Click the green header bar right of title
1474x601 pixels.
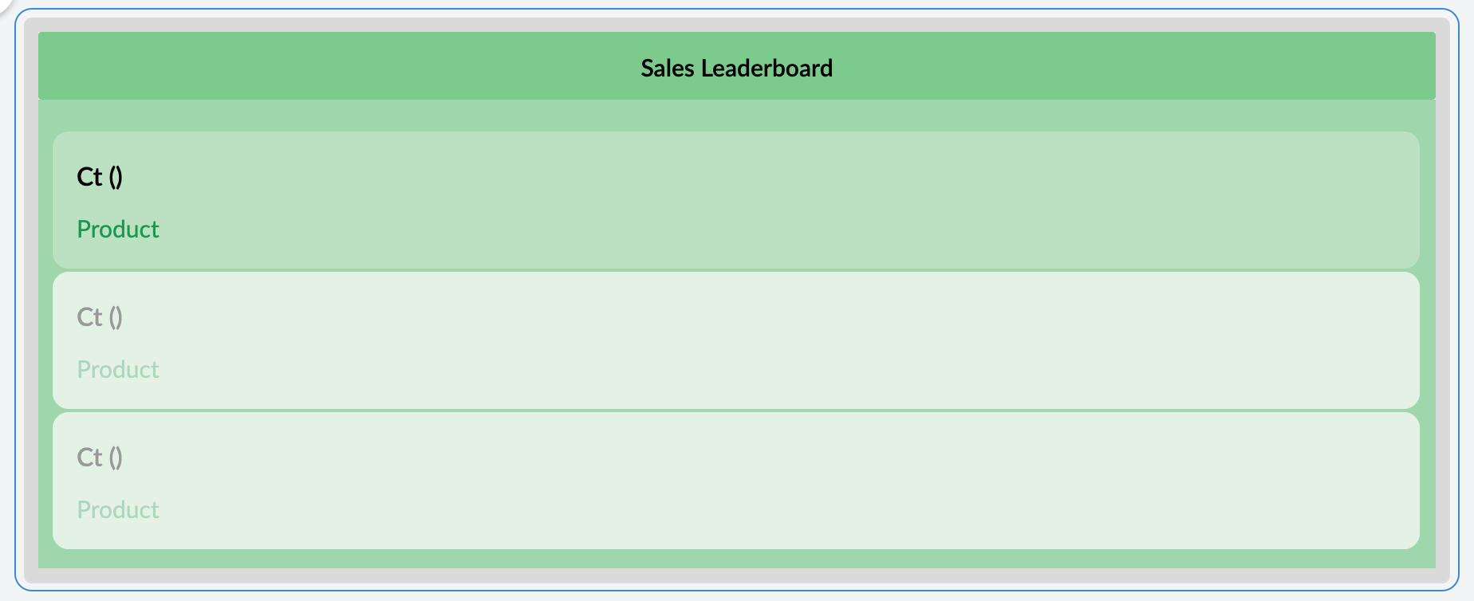(x=1157, y=66)
